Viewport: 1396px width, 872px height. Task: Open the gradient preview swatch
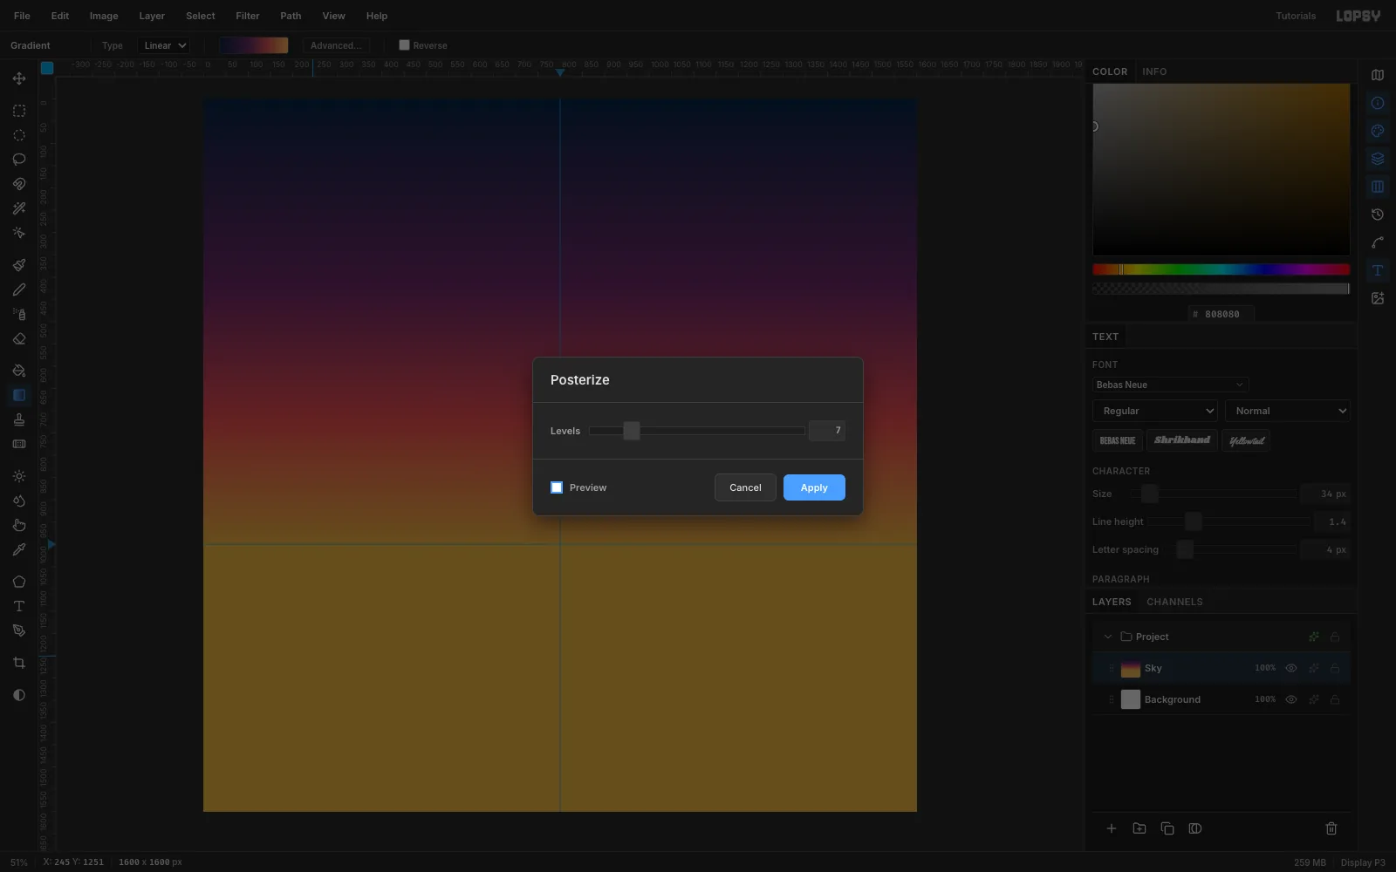pos(254,45)
